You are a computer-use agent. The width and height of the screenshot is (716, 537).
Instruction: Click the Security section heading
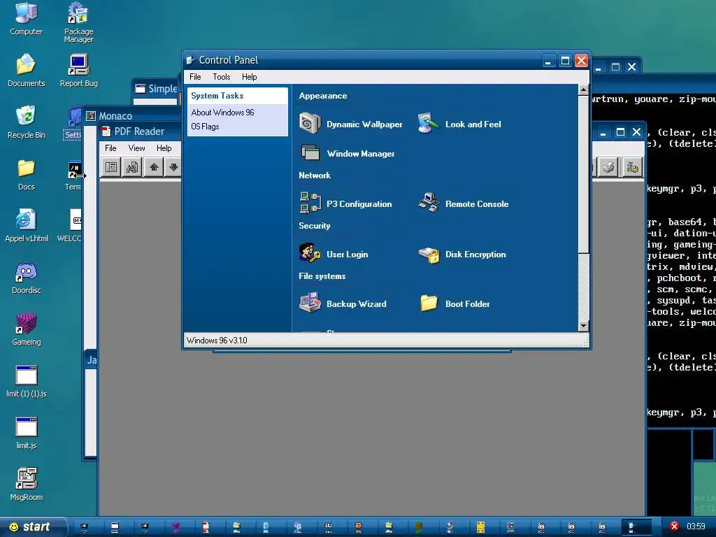tap(314, 225)
